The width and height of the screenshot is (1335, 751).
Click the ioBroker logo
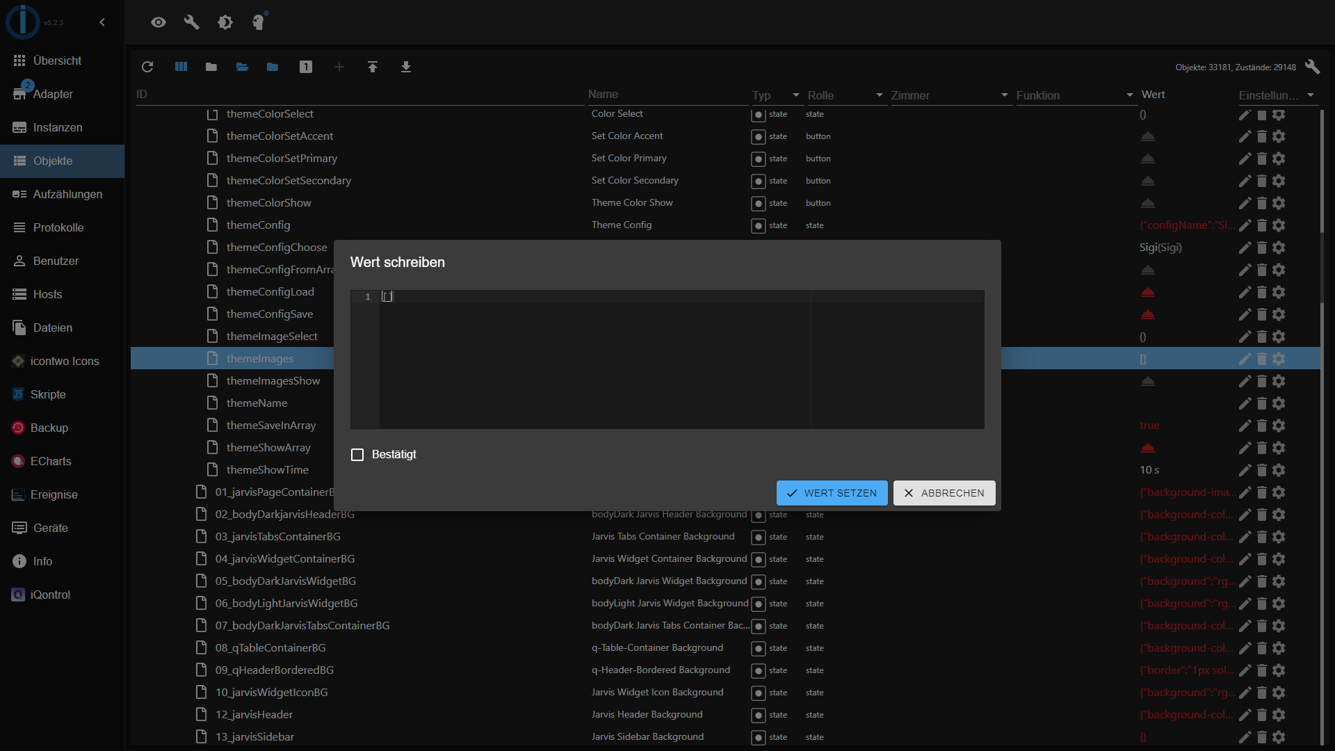click(x=23, y=22)
